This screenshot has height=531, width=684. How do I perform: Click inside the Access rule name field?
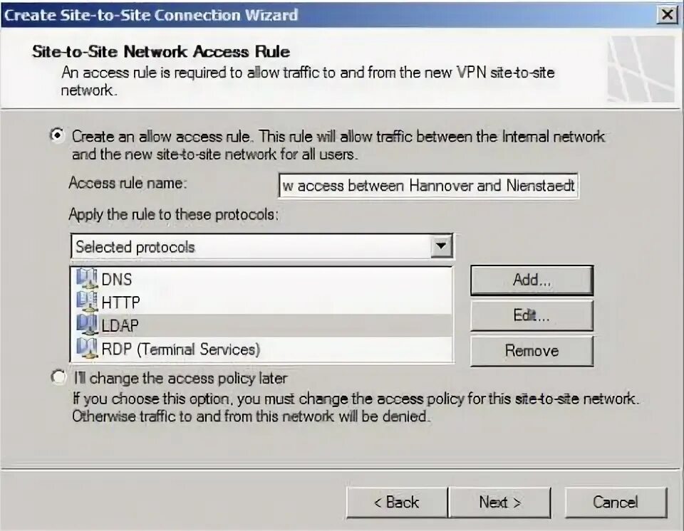tap(427, 185)
